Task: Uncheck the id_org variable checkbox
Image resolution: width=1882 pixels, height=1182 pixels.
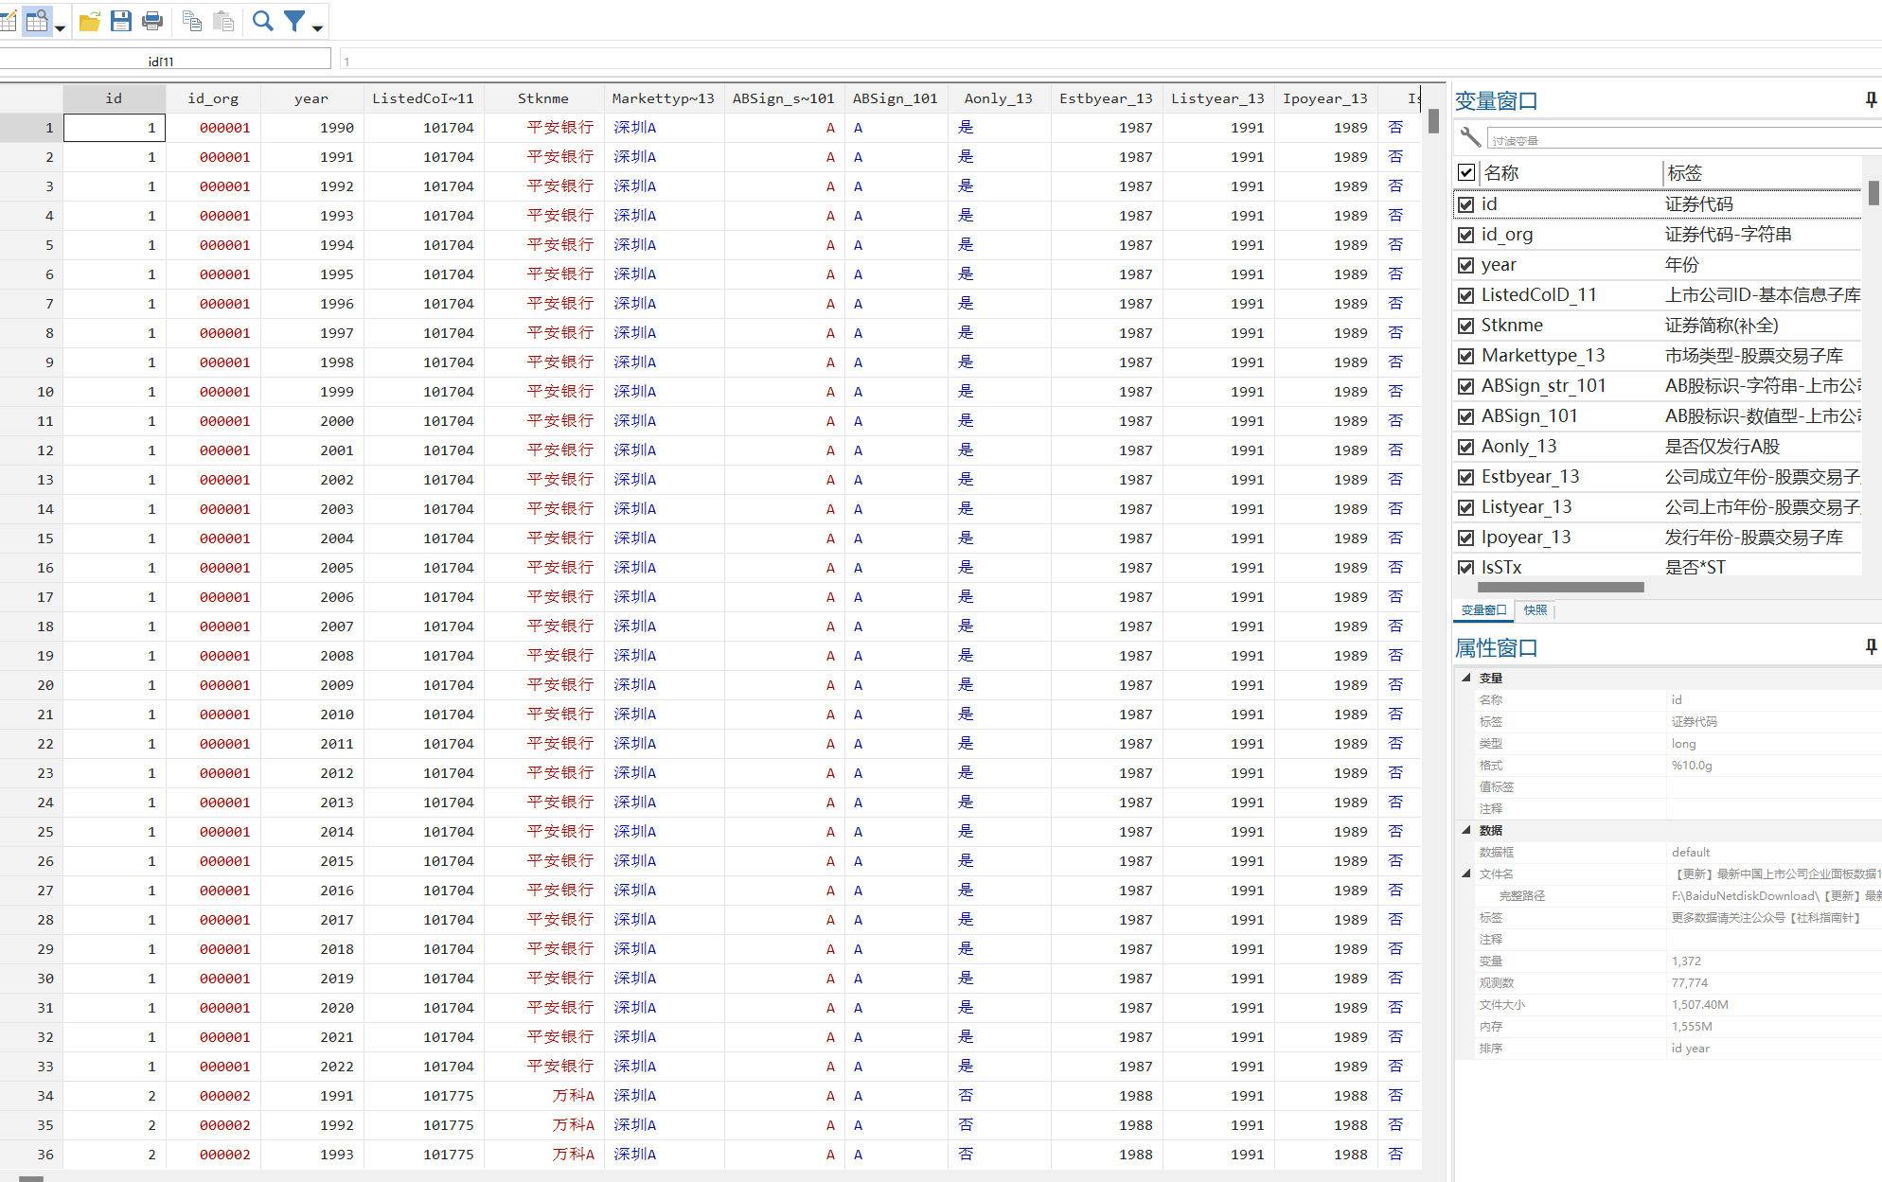Action: 1466,235
